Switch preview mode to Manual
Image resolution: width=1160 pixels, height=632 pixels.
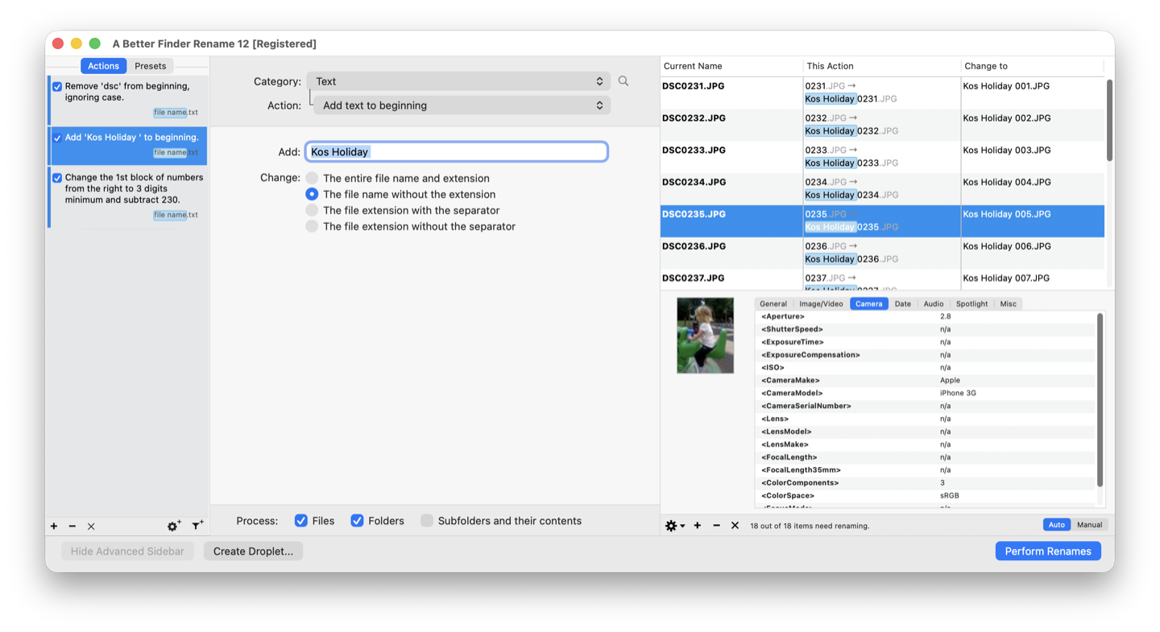coord(1089,525)
